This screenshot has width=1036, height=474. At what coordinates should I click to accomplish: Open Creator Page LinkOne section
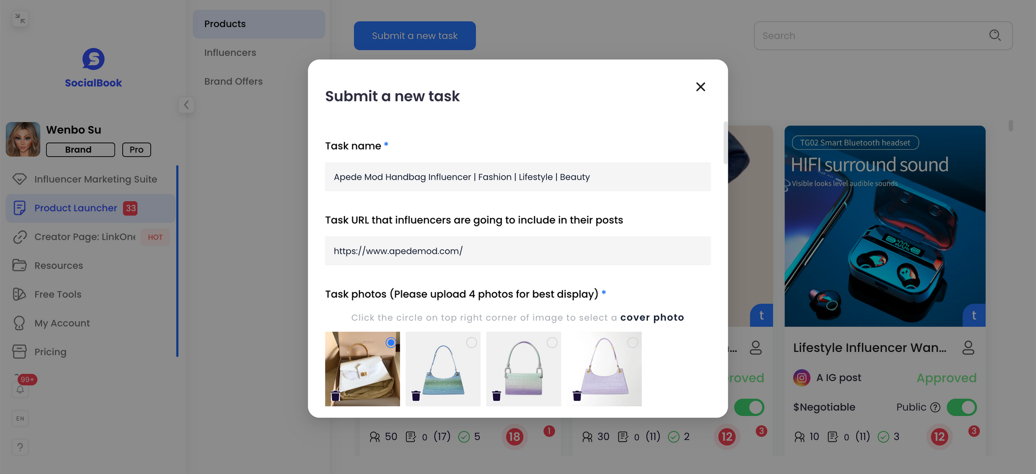(91, 237)
